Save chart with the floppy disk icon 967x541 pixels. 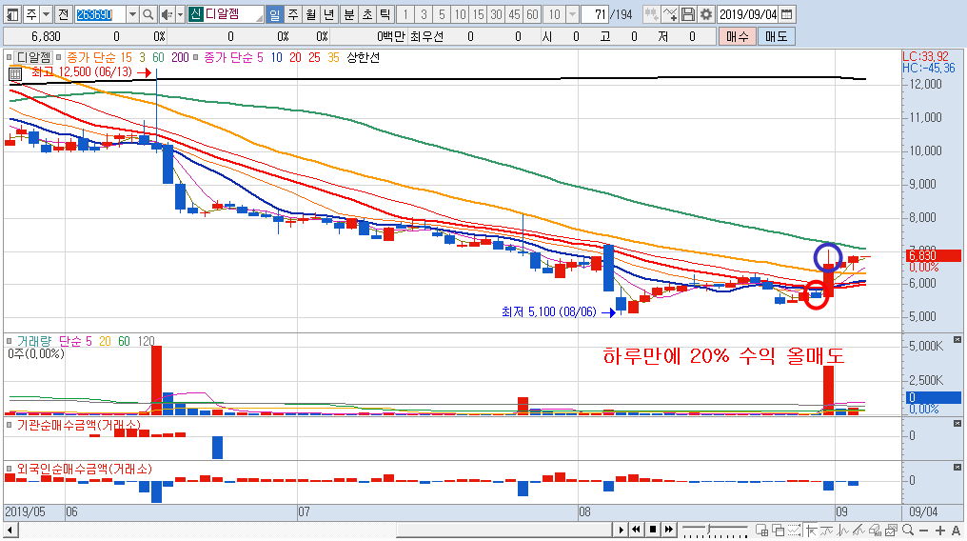(x=688, y=14)
